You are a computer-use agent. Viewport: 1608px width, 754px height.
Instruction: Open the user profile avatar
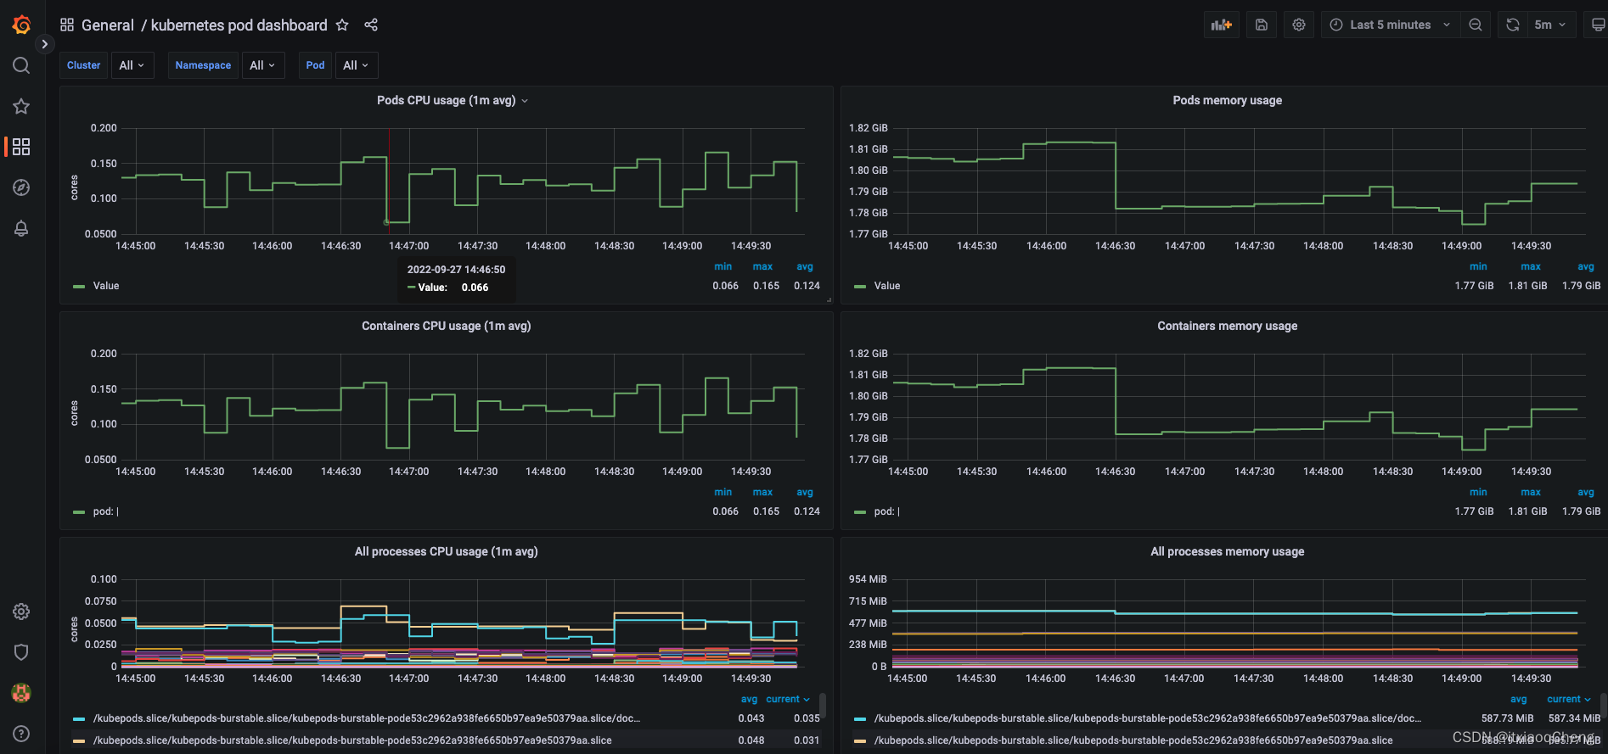point(21,693)
